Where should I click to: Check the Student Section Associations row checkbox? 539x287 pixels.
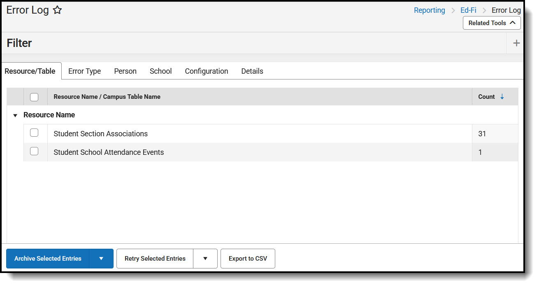[34, 133]
